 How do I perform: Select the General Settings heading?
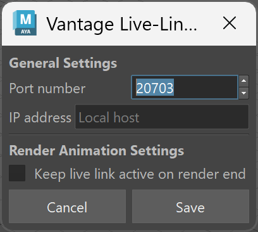[63, 63]
